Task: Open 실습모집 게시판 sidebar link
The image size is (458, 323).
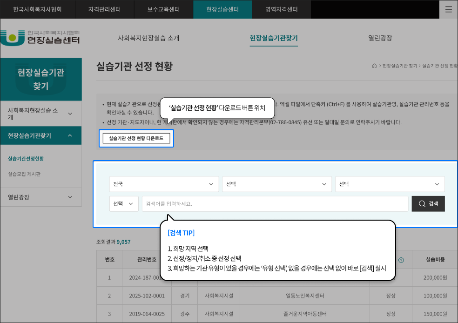Action: [24, 174]
